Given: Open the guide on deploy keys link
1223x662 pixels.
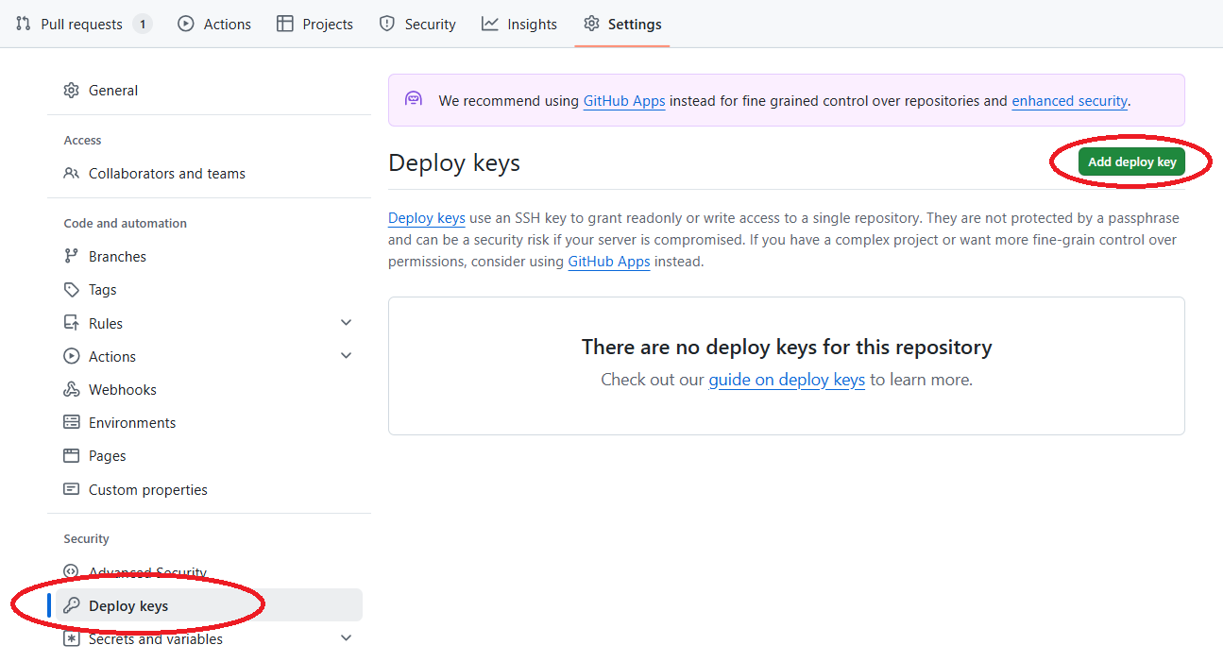Looking at the screenshot, I should coord(787,380).
